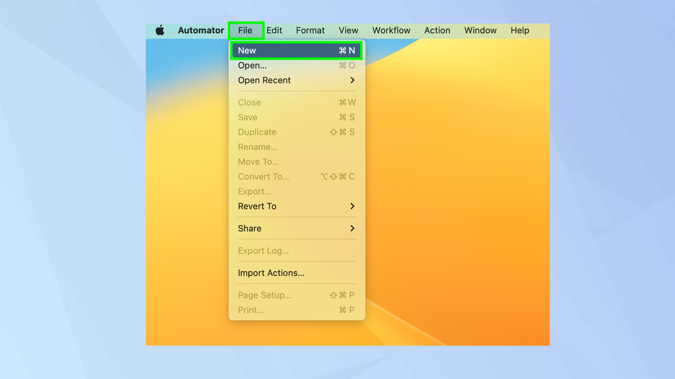Viewport: 675px width, 379px height.
Task: Open the Automator application menu
Action: (201, 30)
